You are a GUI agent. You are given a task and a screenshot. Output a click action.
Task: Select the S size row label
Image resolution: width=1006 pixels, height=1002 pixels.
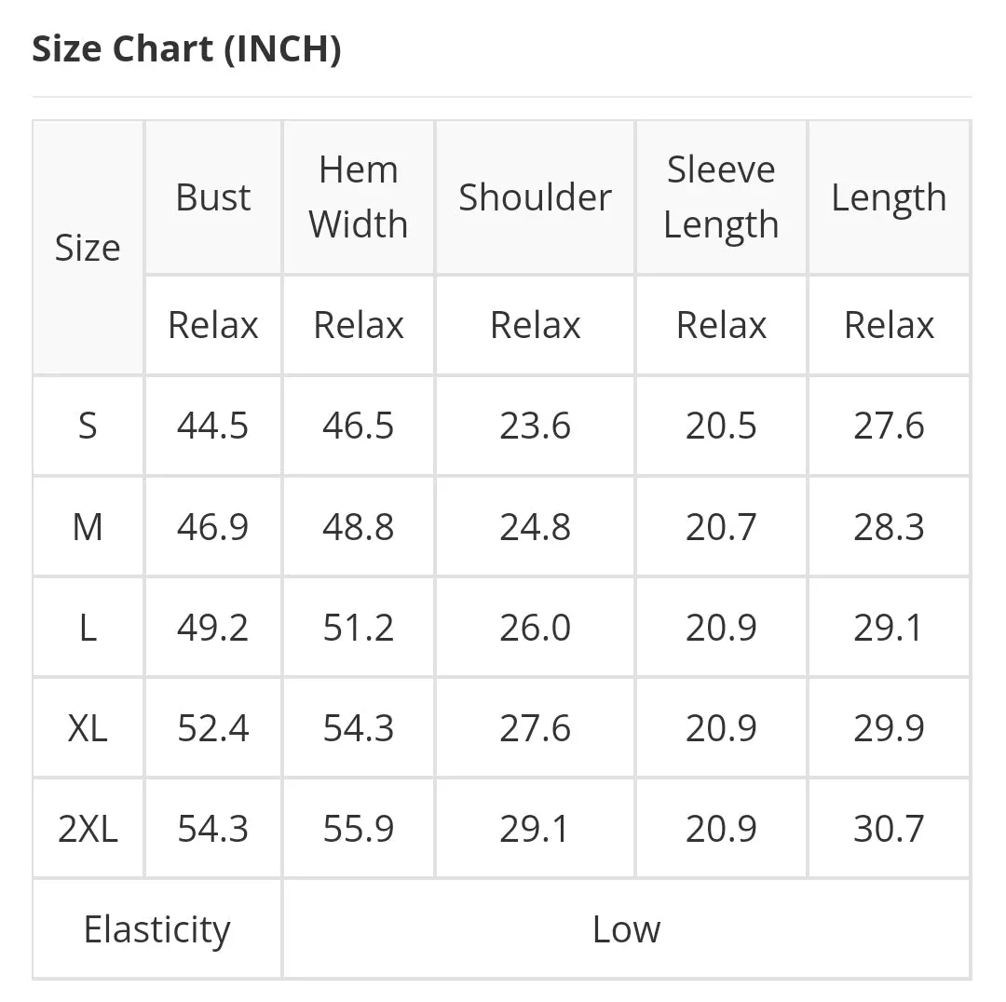coord(88,426)
